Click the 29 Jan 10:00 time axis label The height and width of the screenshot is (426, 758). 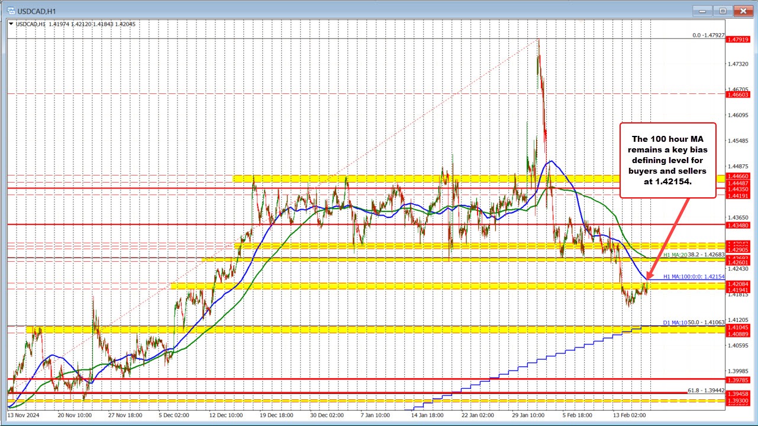(x=528, y=415)
